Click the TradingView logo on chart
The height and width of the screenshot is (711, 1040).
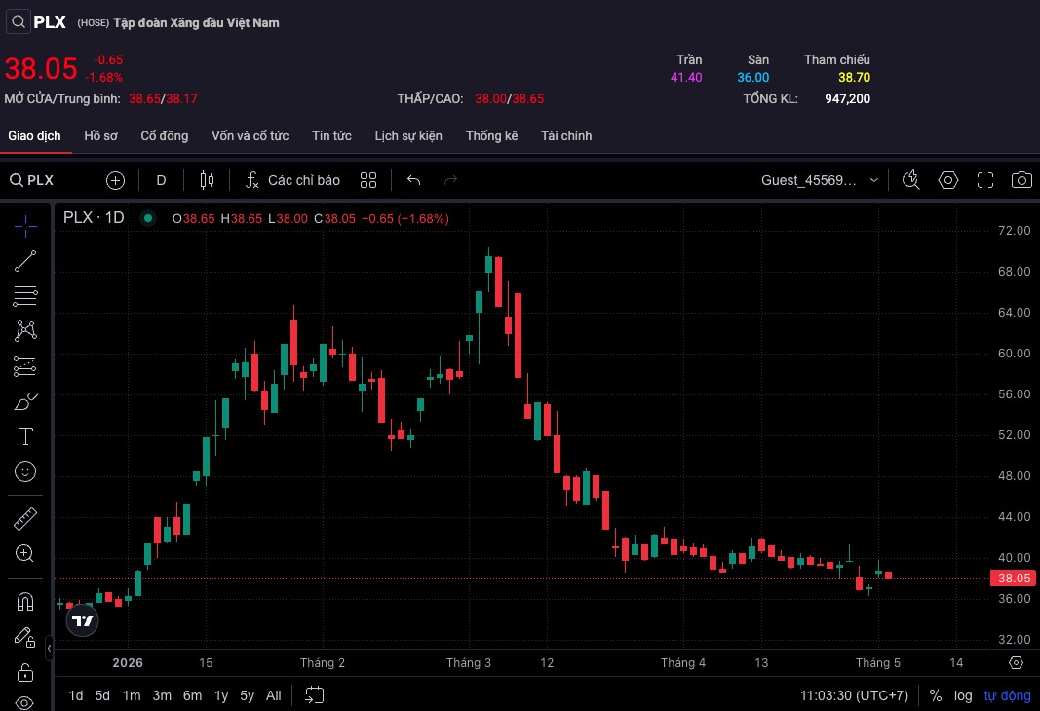coord(82,620)
